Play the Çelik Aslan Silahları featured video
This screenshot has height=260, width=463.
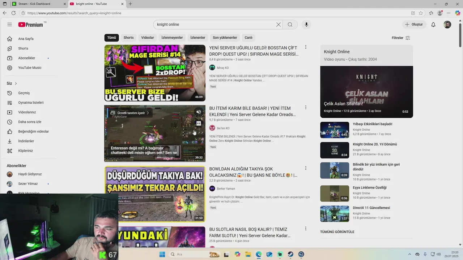click(x=366, y=92)
